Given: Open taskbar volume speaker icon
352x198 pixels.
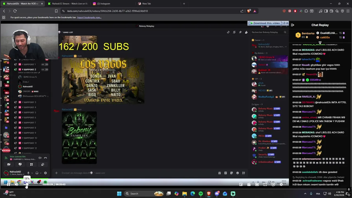Looking at the screenshot, I should point(329,194).
